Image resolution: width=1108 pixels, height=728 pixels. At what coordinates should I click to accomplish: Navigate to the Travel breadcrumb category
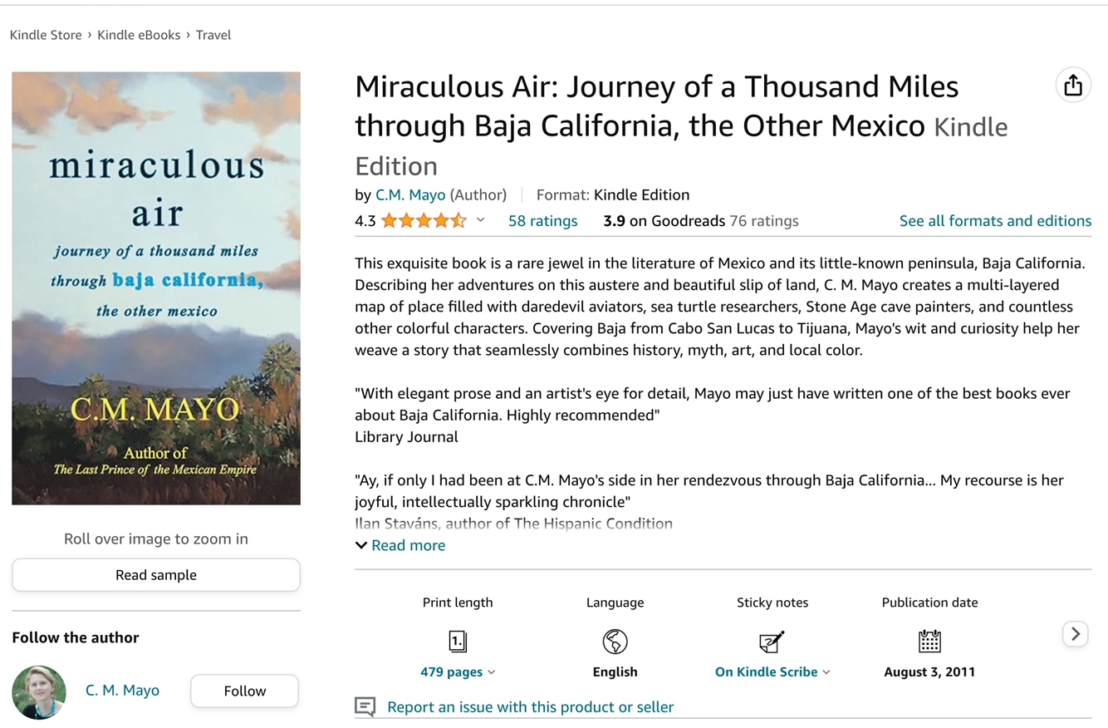(213, 35)
